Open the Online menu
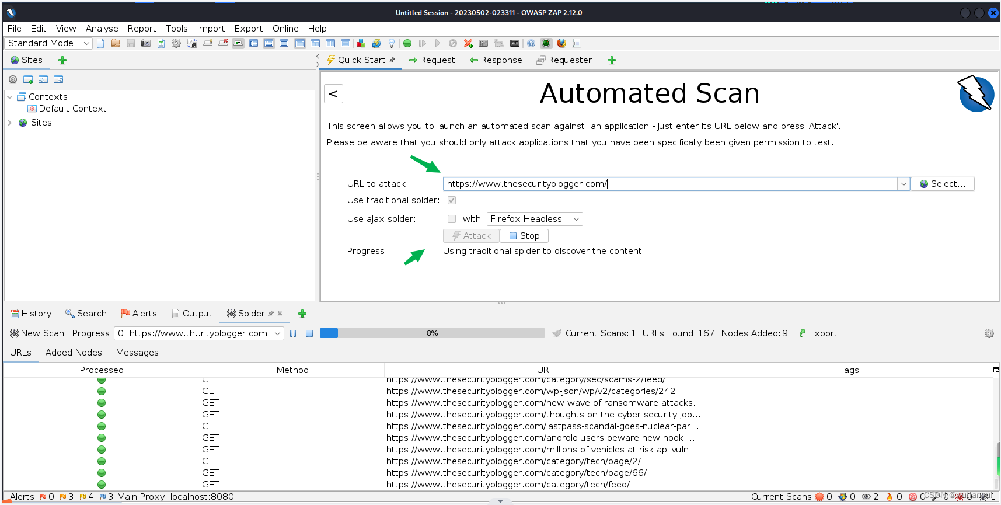This screenshot has width=1001, height=505. point(285,29)
